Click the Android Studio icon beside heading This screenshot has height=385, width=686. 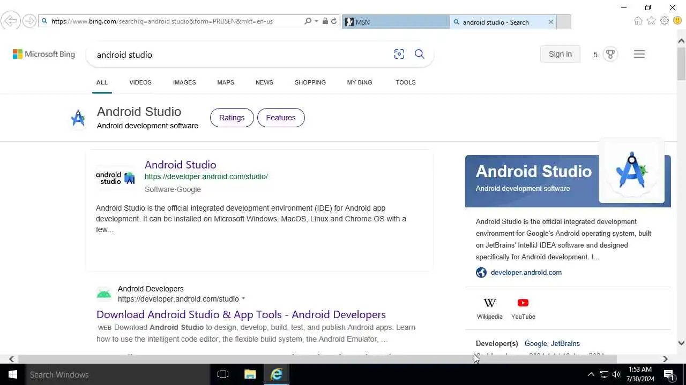click(78, 118)
